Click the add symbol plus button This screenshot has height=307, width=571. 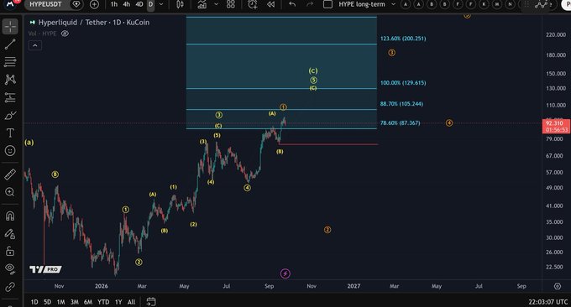point(94,4)
